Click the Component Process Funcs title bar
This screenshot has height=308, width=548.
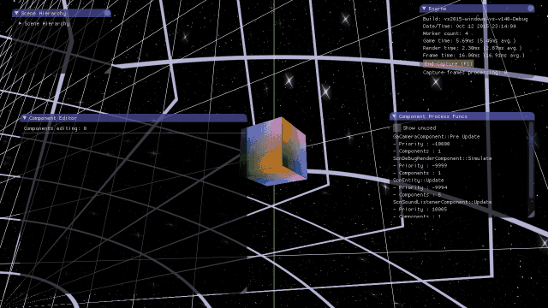coord(462,116)
